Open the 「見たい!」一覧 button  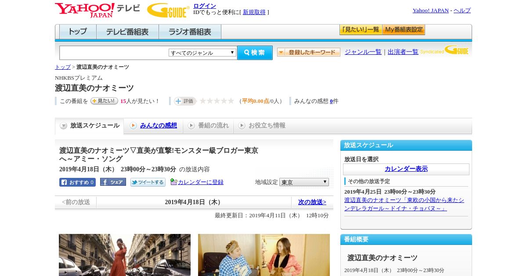click(x=361, y=30)
